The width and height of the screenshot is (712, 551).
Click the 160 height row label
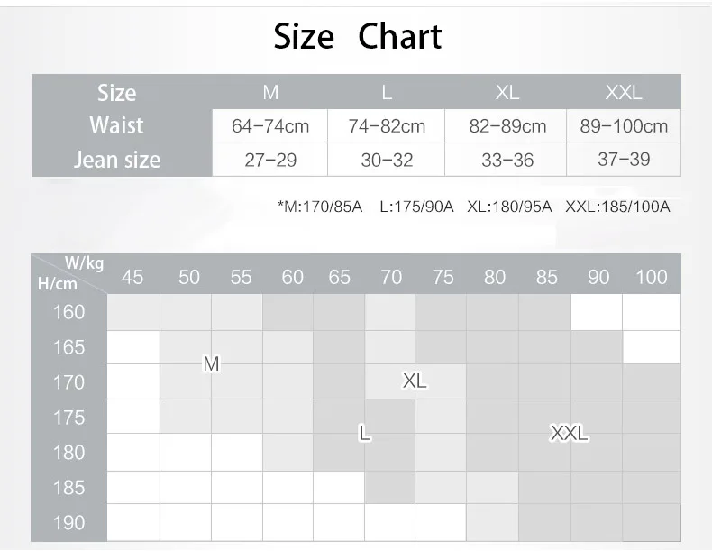69,312
